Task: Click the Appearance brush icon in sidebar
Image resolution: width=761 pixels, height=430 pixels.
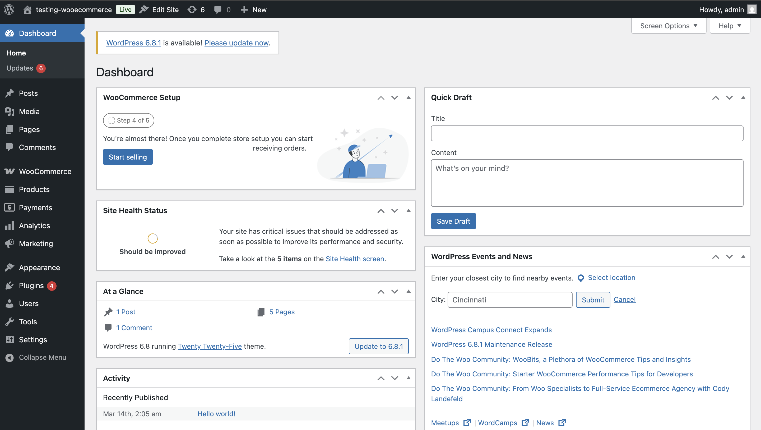Action: [x=10, y=267]
